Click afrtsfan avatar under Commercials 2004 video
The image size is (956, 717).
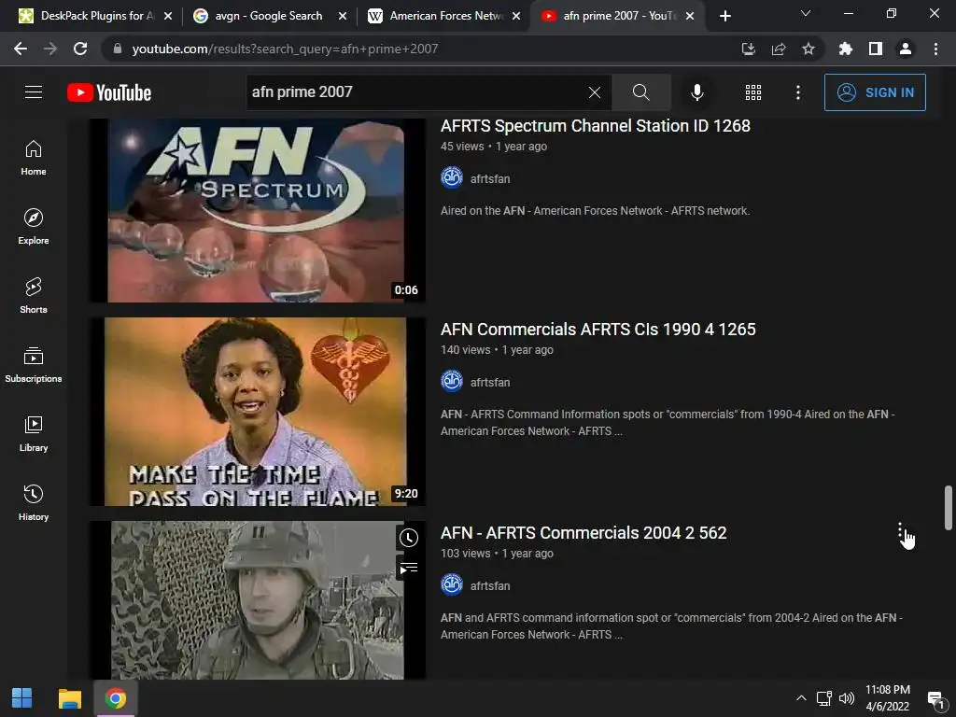click(x=452, y=585)
